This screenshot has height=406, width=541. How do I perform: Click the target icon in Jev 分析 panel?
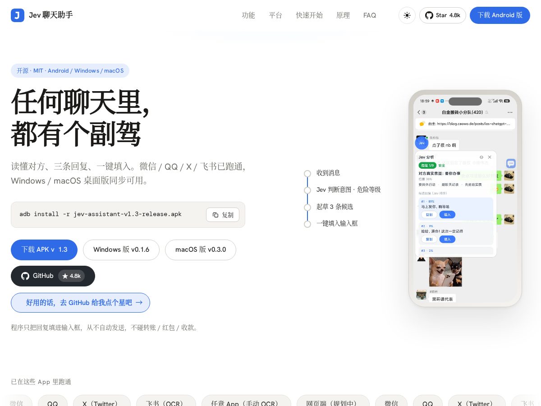[x=481, y=157]
